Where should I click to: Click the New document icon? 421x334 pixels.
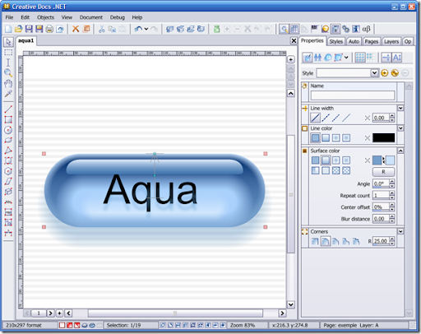[x=8, y=29]
